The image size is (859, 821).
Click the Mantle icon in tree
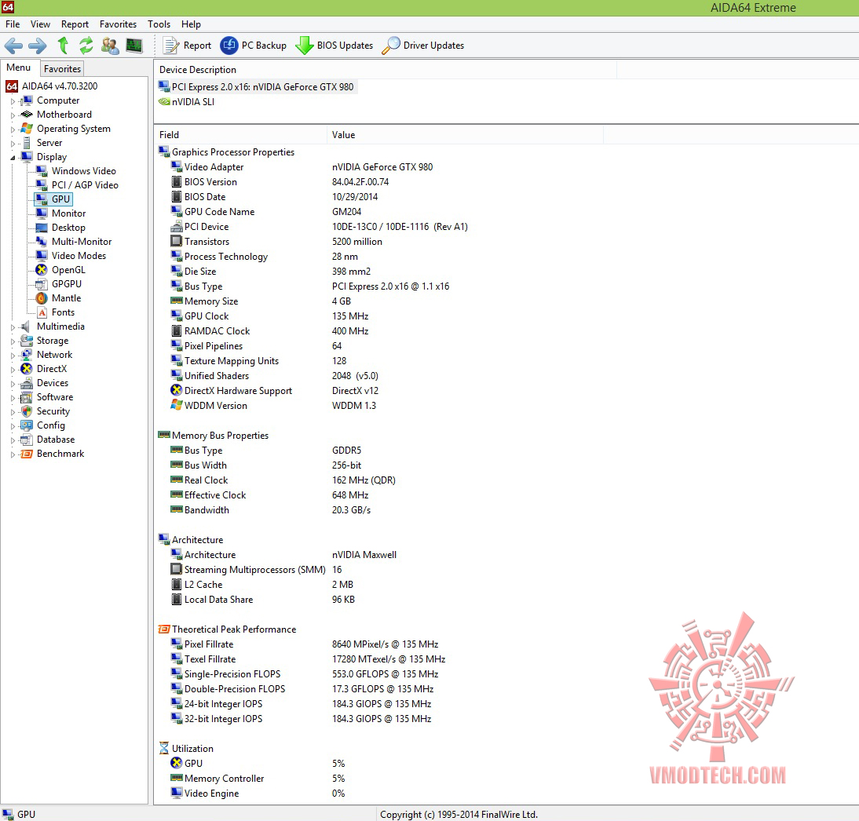42,298
